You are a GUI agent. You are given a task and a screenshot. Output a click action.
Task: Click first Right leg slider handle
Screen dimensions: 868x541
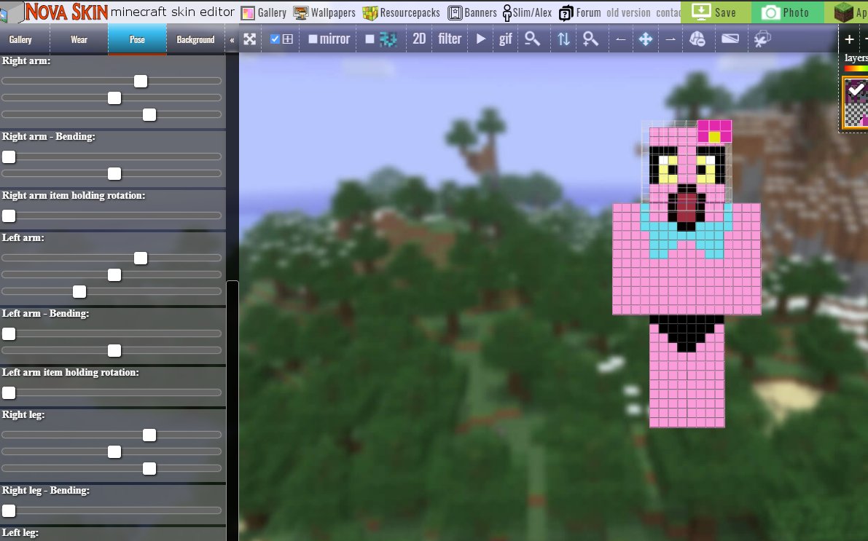149,435
